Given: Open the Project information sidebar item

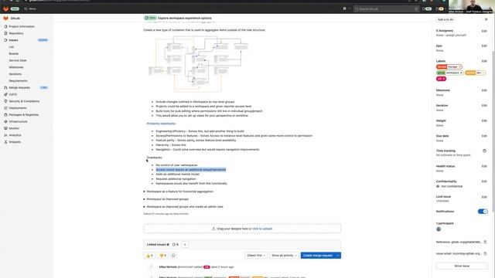Looking at the screenshot, I should 22,26.
